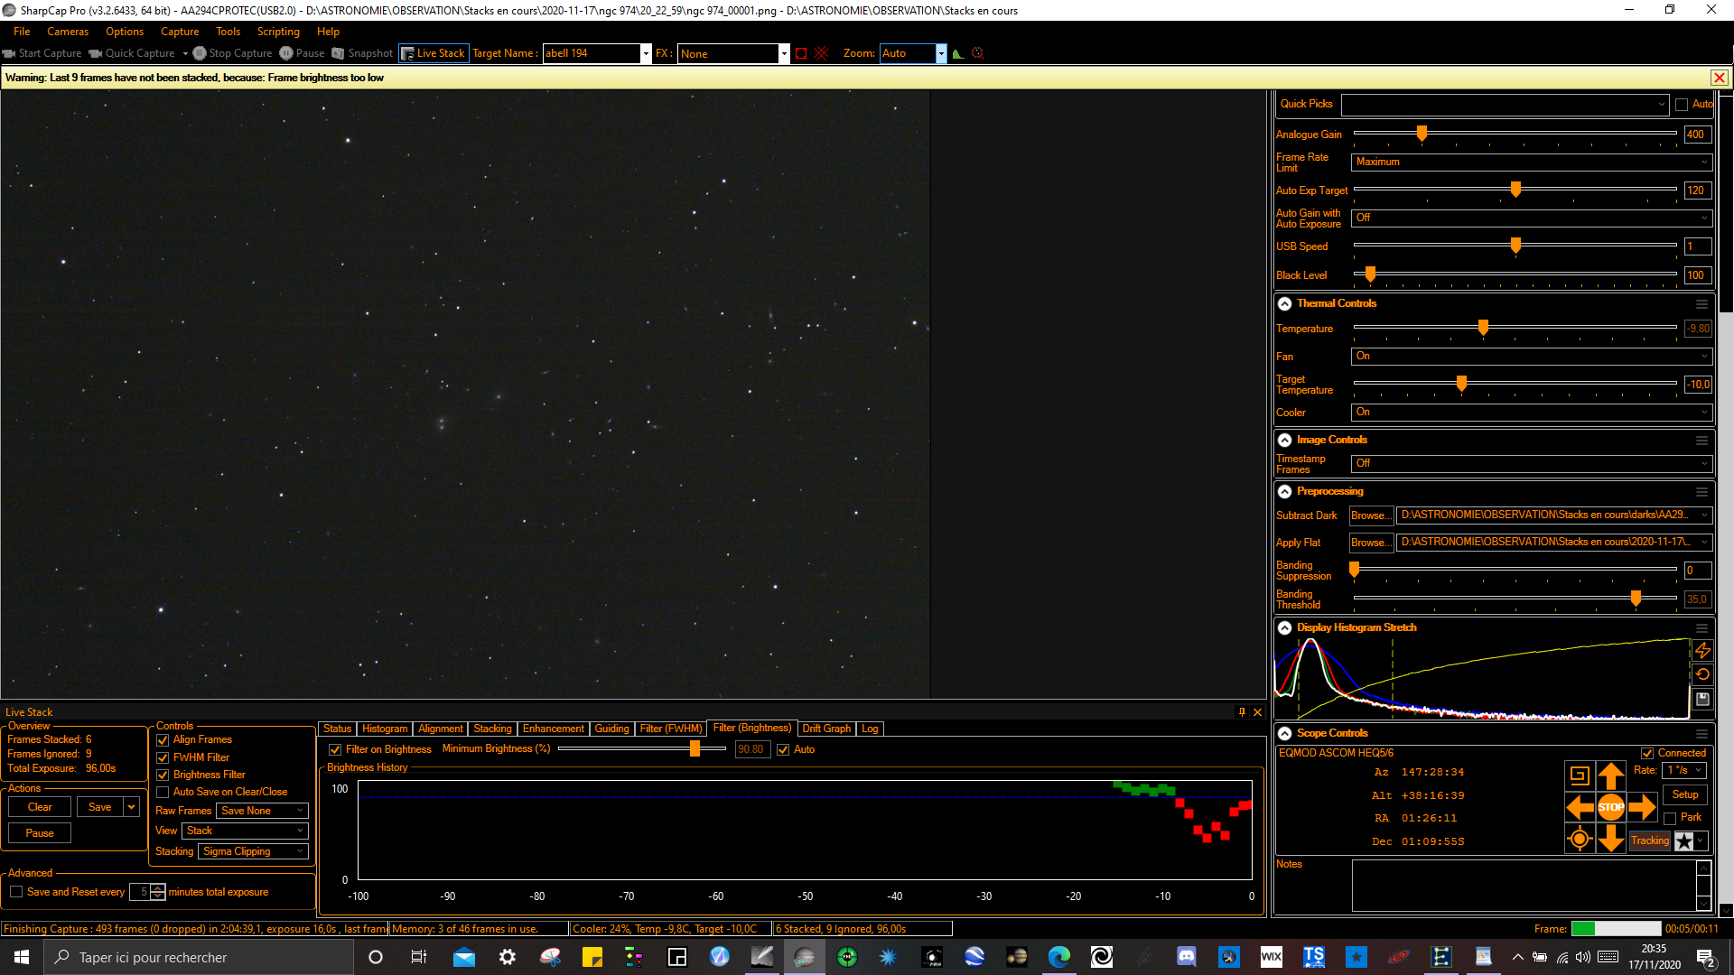Image resolution: width=1734 pixels, height=975 pixels.
Task: Move the scope down with the down arrow
Action: [x=1610, y=839]
